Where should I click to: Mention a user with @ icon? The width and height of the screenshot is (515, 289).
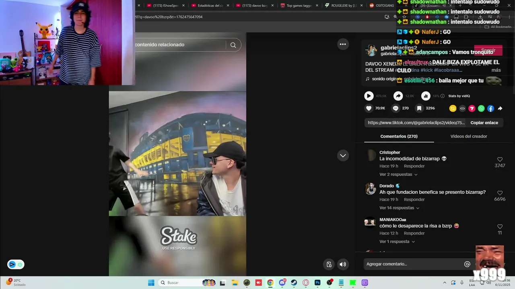pos(467,264)
